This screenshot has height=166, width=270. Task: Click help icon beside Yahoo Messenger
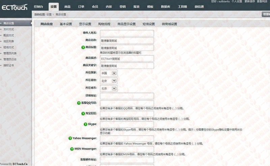point(70,138)
